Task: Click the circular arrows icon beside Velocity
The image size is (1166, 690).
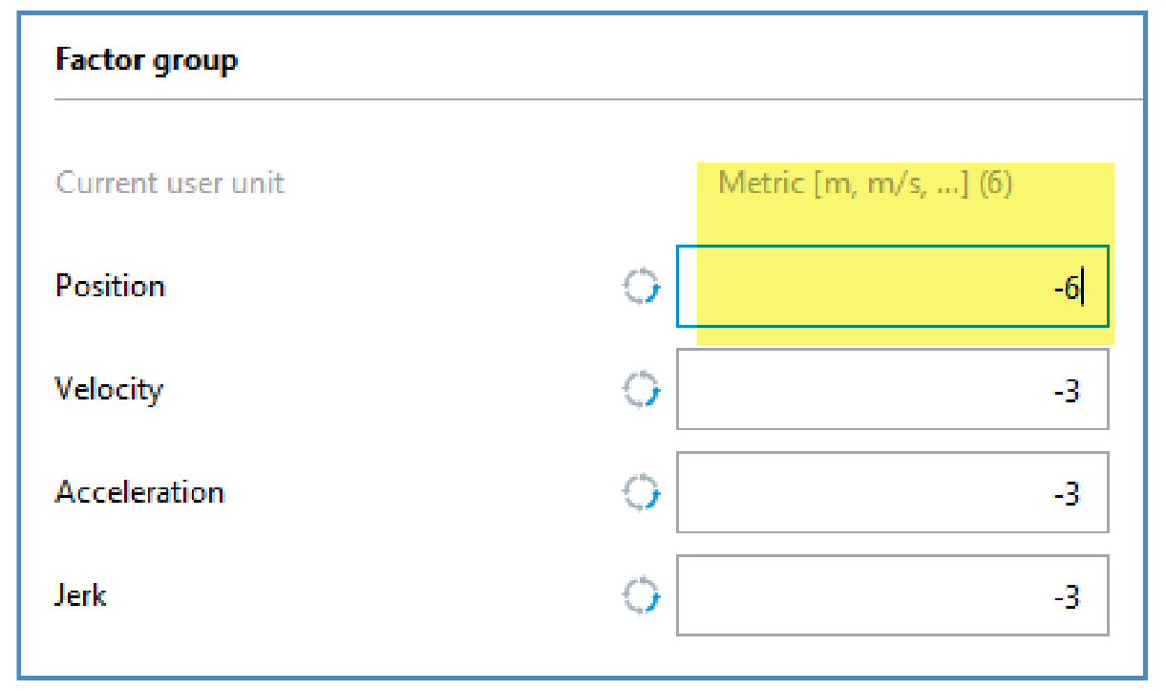Action: 641,390
